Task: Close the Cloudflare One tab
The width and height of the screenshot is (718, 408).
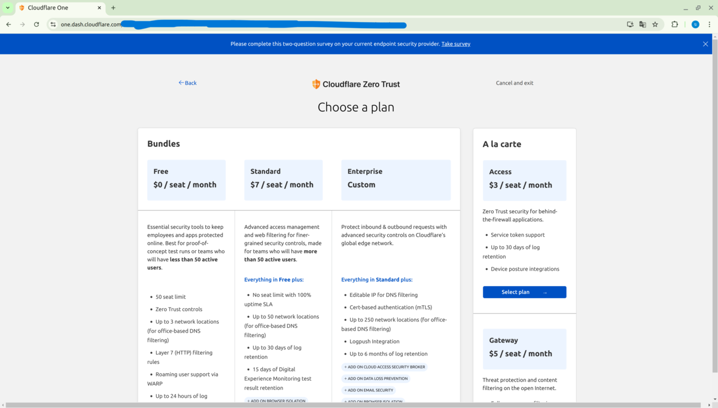Action: click(99, 8)
